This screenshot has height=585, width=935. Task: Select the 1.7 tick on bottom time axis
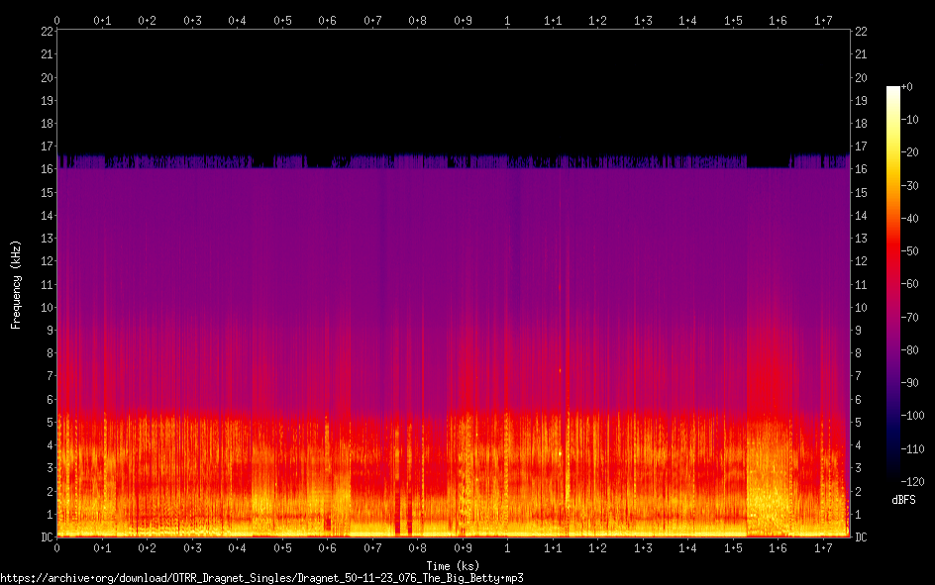(x=823, y=548)
